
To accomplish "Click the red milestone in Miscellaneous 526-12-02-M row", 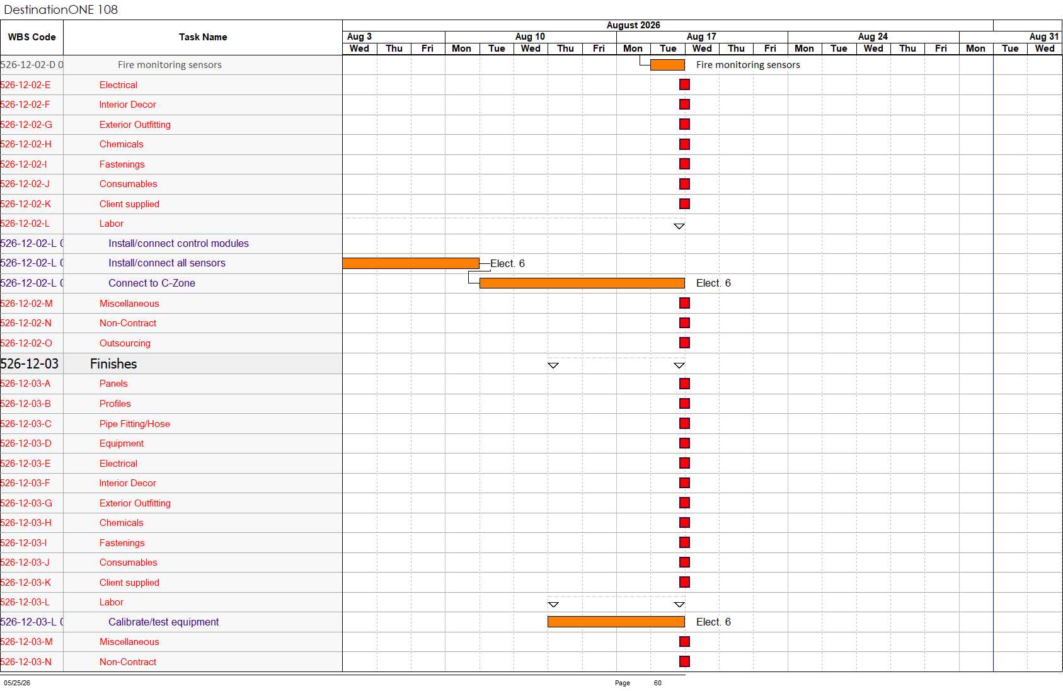I will pyautogui.click(x=684, y=303).
